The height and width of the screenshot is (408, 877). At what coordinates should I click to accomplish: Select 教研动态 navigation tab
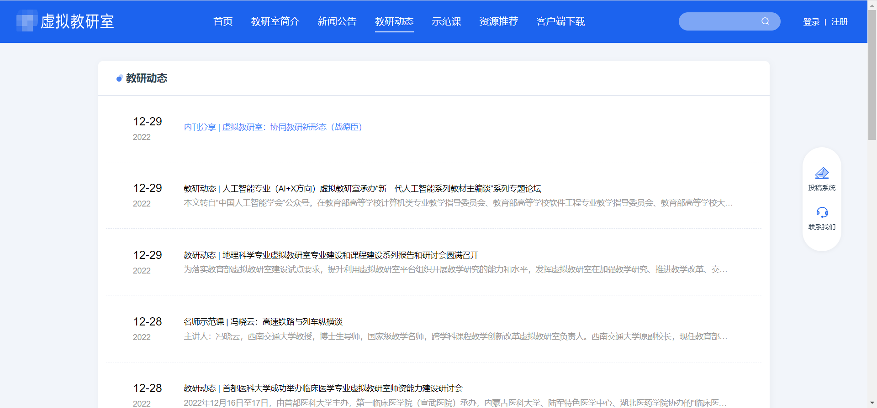pyautogui.click(x=394, y=21)
